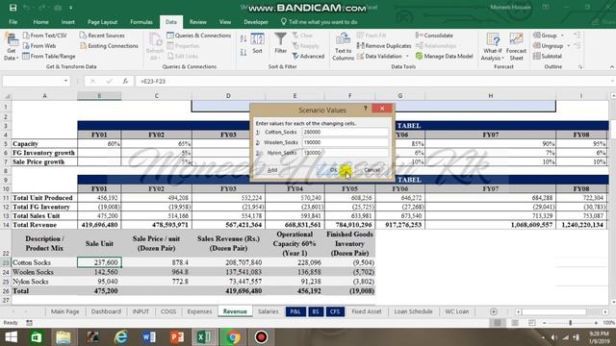This screenshot has height=346, width=616.
Task: Open PowerPoint from the taskbar
Action: tap(177, 337)
